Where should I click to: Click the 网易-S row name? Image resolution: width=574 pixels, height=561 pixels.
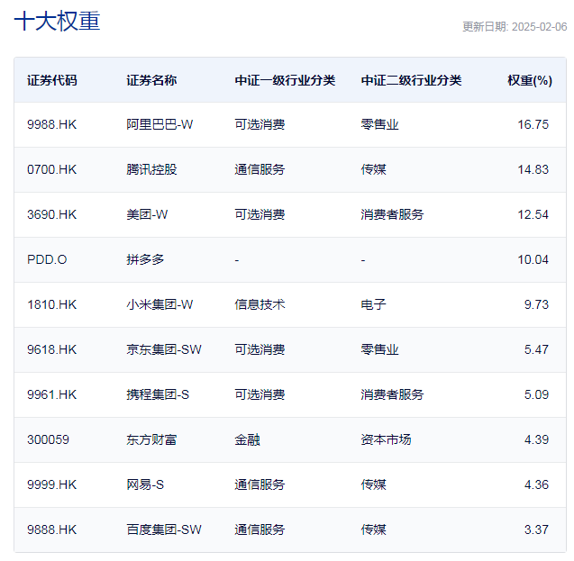145,484
